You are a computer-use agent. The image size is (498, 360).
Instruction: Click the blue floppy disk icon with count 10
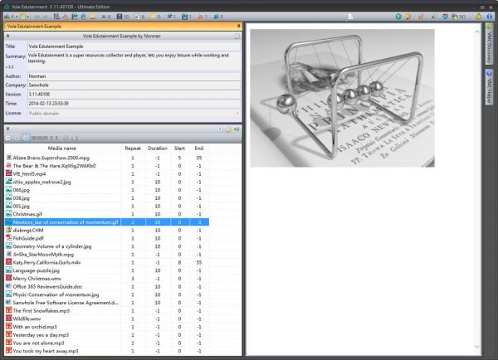[119, 17]
